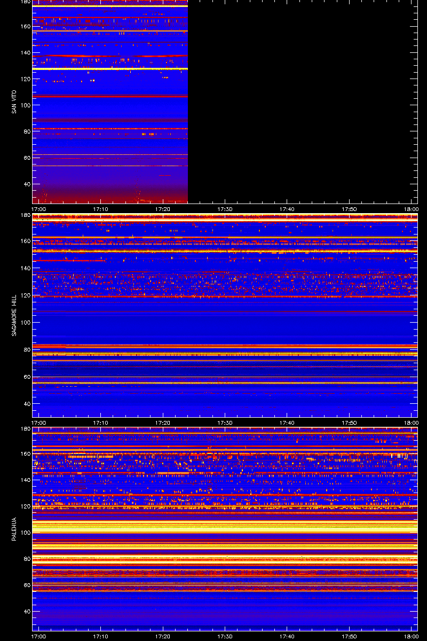Select the 160 tick on Sagamore Hill axis
The width and height of the screenshot is (427, 641).
point(25,241)
